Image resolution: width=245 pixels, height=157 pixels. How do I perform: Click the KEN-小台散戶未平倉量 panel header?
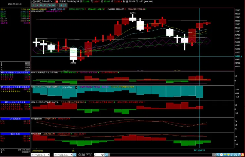click(x=15, y=102)
